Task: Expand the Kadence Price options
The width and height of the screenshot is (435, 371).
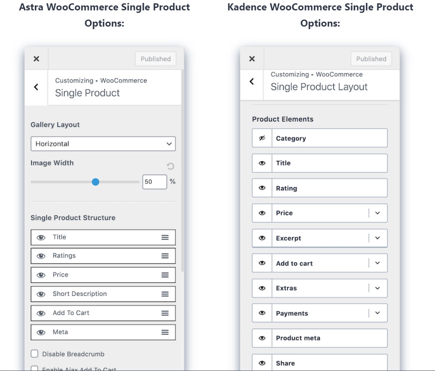Action: click(378, 213)
